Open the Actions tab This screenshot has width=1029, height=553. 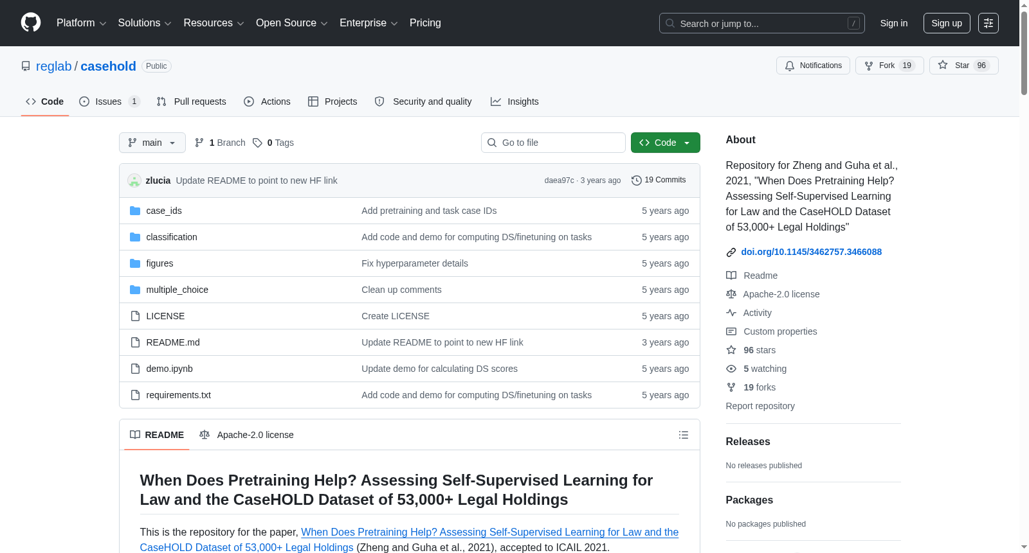pyautogui.click(x=268, y=101)
